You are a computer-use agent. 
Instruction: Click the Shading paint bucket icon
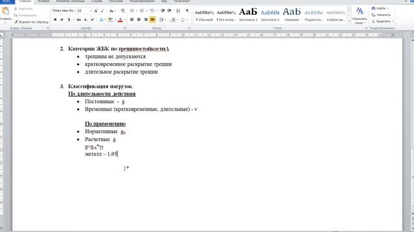173,19
